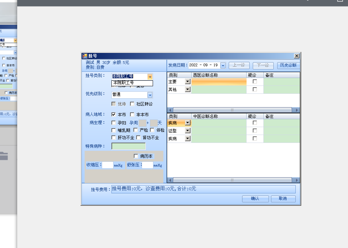Click the 孕周 weeks field
This screenshot has width=348, height=248.
[142, 123]
